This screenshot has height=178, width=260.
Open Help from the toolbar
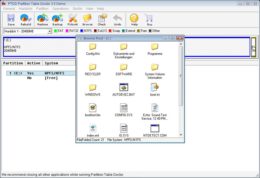point(134,20)
